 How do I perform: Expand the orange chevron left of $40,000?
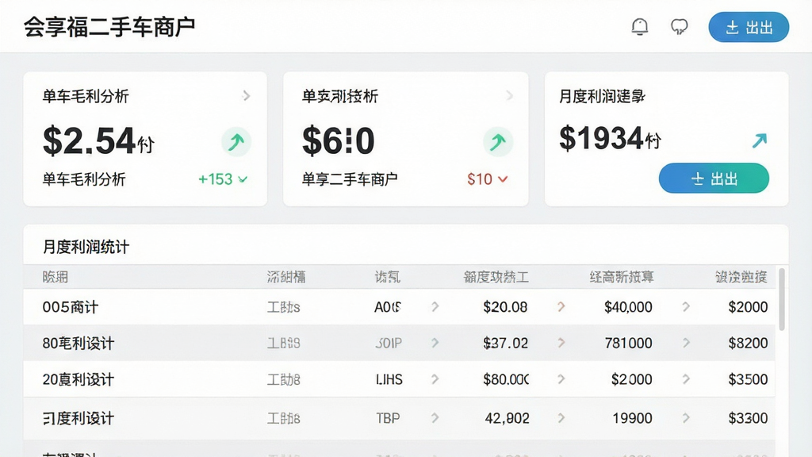(561, 307)
